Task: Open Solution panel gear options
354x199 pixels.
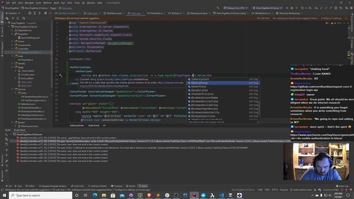Action: [x=45, y=13]
